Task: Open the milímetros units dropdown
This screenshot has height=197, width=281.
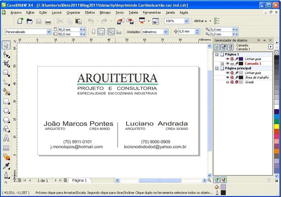Action: [x=166, y=32]
